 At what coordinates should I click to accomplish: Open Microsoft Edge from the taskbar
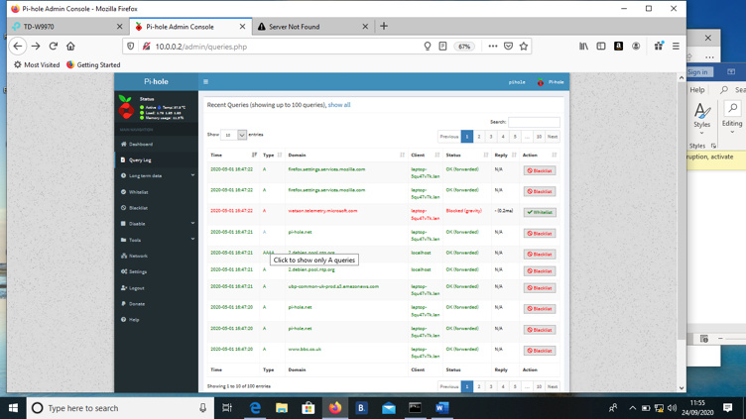click(x=255, y=407)
